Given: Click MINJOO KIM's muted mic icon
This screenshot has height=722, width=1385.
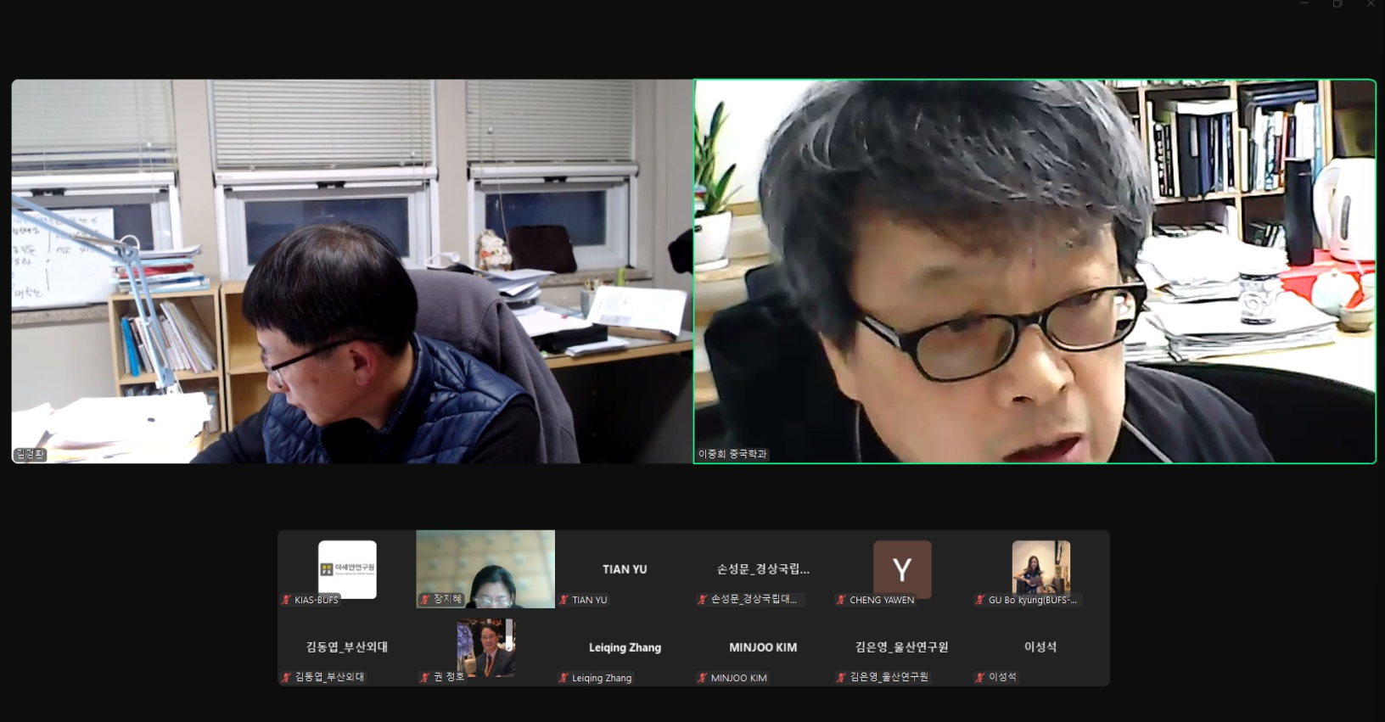Looking at the screenshot, I should 702,678.
